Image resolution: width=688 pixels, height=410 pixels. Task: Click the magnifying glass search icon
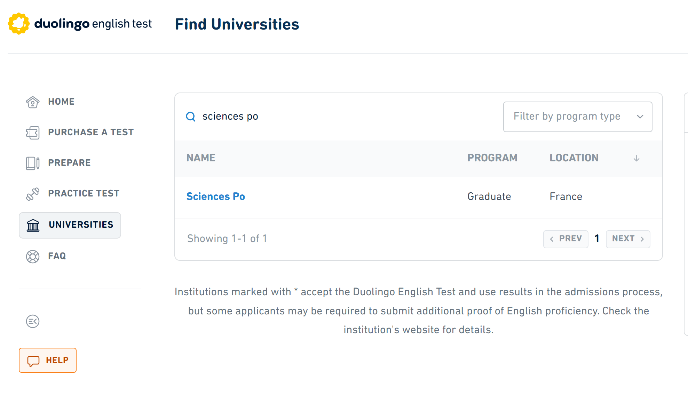[x=191, y=116]
